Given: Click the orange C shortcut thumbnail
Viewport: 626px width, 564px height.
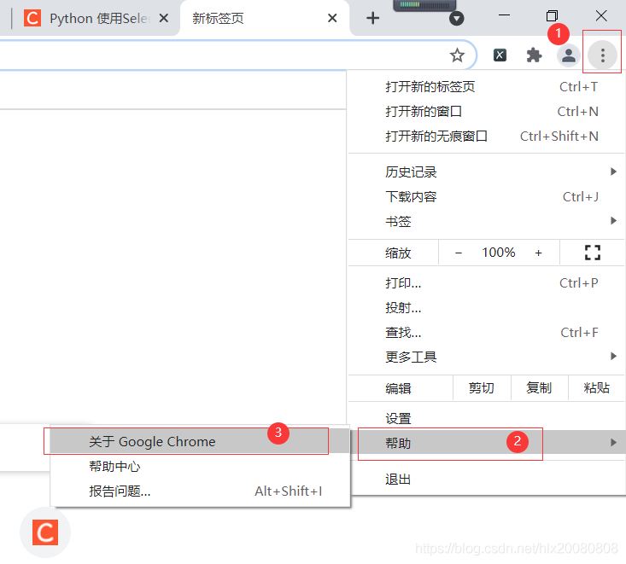Looking at the screenshot, I should point(45,533).
